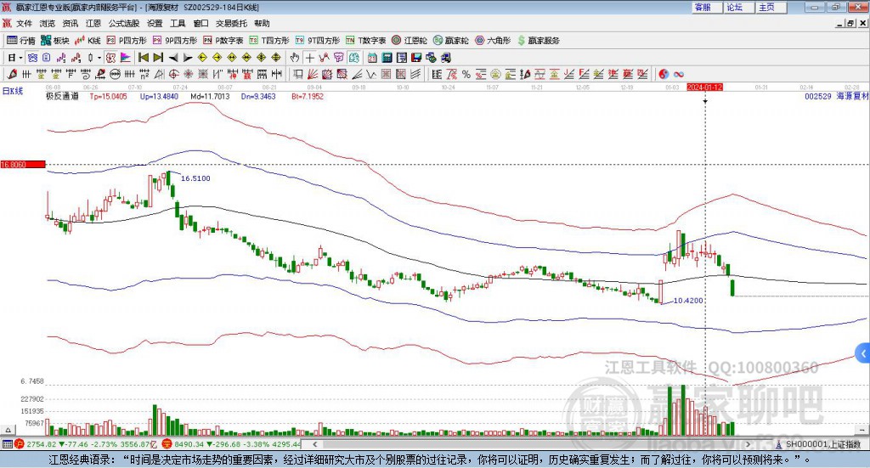
Task: Open the 帮助 menu
Action: click(262, 23)
